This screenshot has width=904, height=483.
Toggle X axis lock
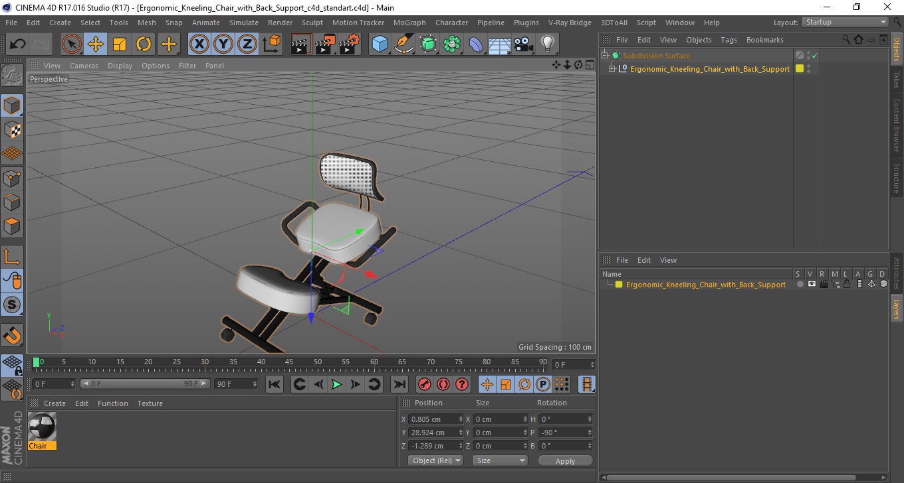[199, 44]
